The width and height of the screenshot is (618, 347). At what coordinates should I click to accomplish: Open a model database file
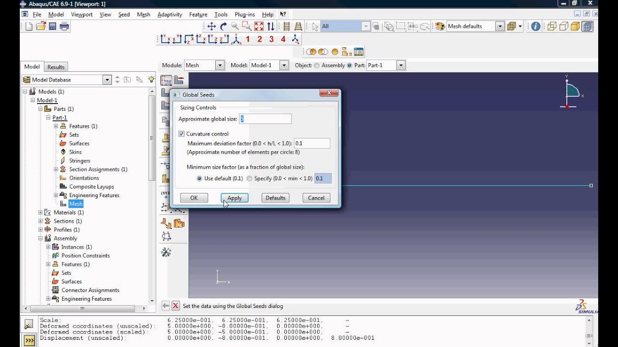coord(41,27)
